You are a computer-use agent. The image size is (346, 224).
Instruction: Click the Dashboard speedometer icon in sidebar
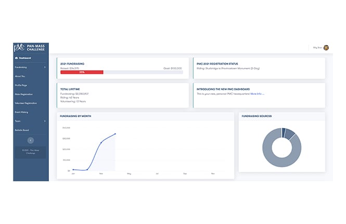[17, 58]
